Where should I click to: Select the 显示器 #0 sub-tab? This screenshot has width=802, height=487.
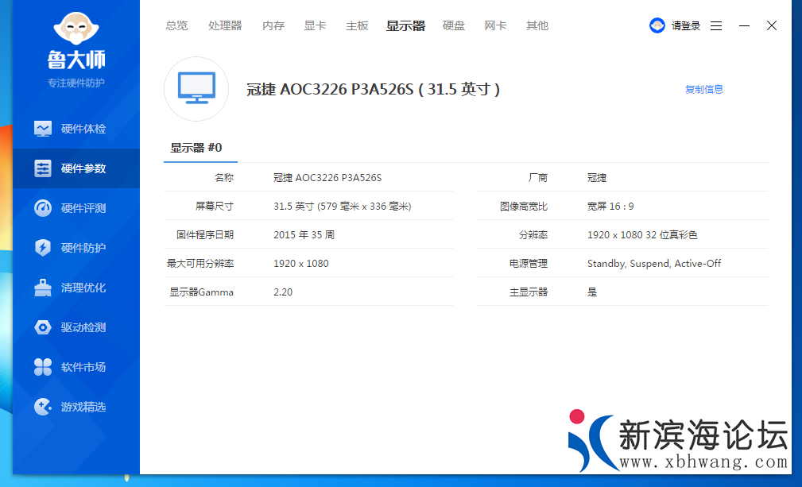tap(196, 148)
